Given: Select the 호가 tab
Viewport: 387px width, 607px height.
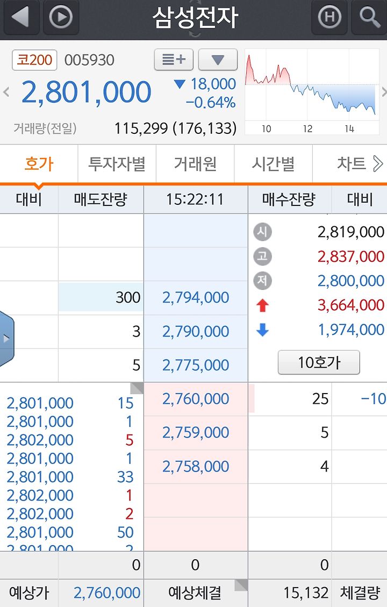Looking at the screenshot, I should click(x=39, y=164).
